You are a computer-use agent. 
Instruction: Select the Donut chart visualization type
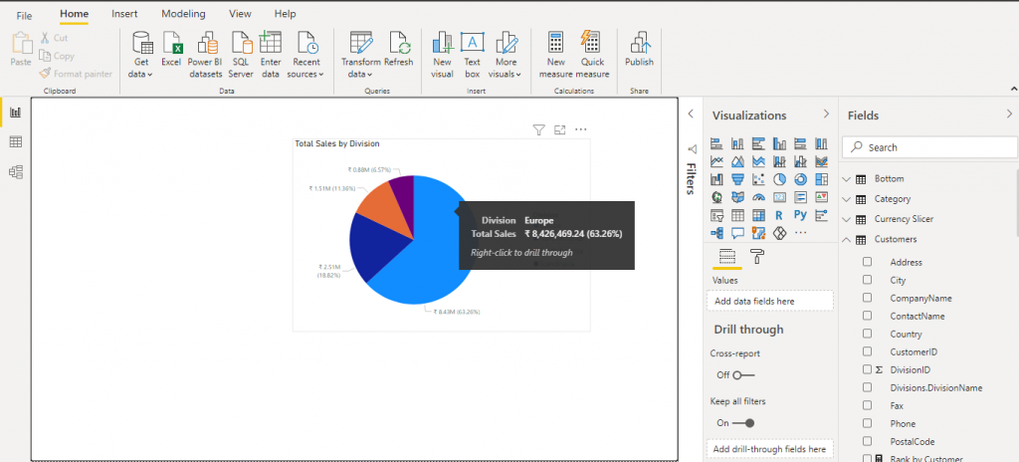point(801,179)
